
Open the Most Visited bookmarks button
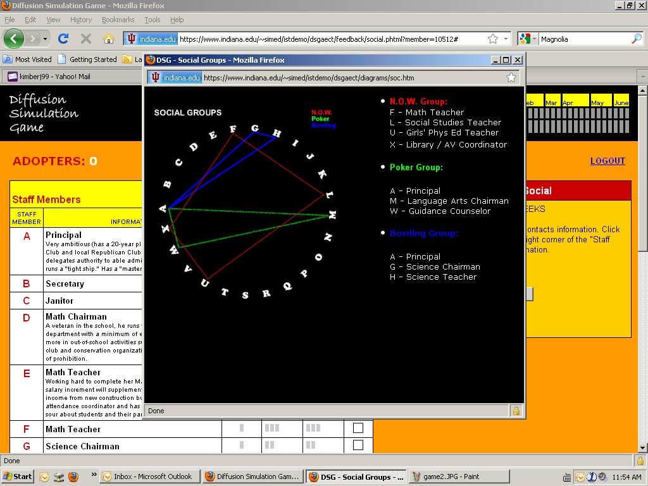pyautogui.click(x=27, y=59)
